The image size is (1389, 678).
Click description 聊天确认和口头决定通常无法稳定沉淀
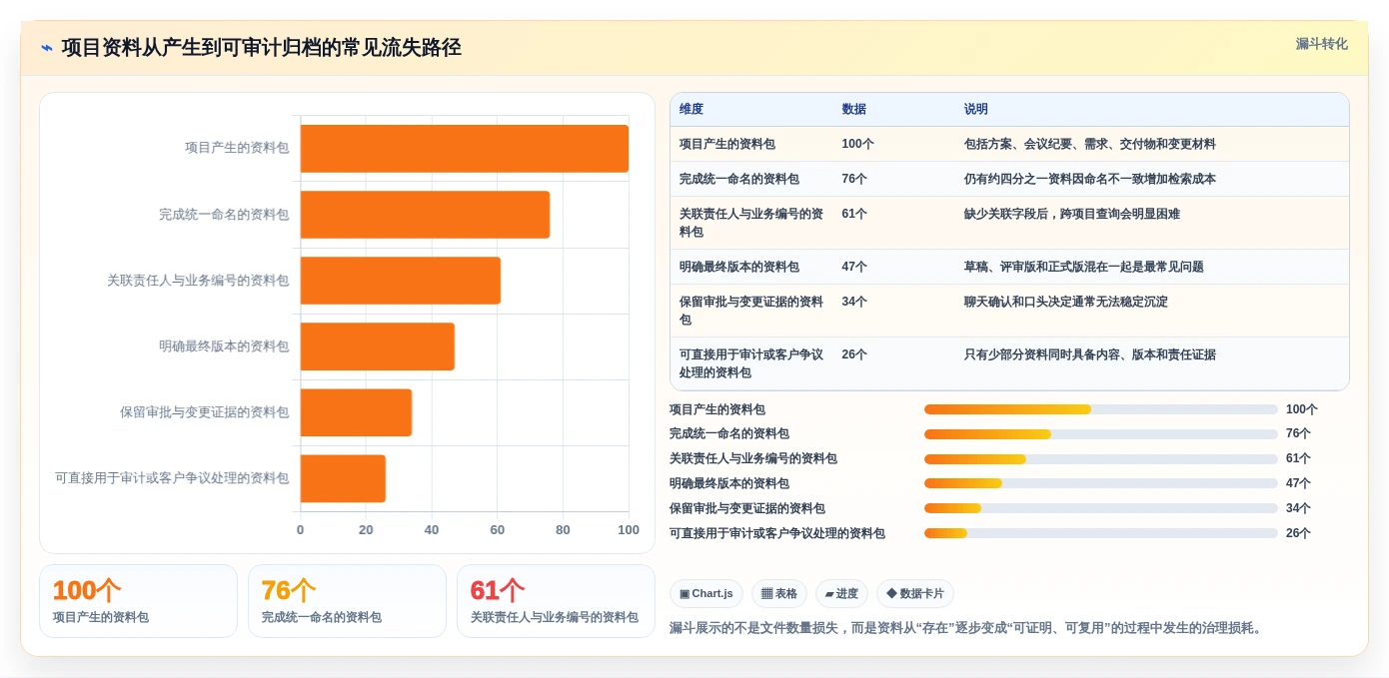tap(1065, 302)
